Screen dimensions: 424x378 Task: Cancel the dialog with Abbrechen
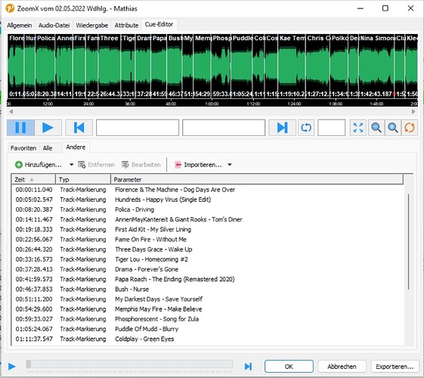pos(342,367)
